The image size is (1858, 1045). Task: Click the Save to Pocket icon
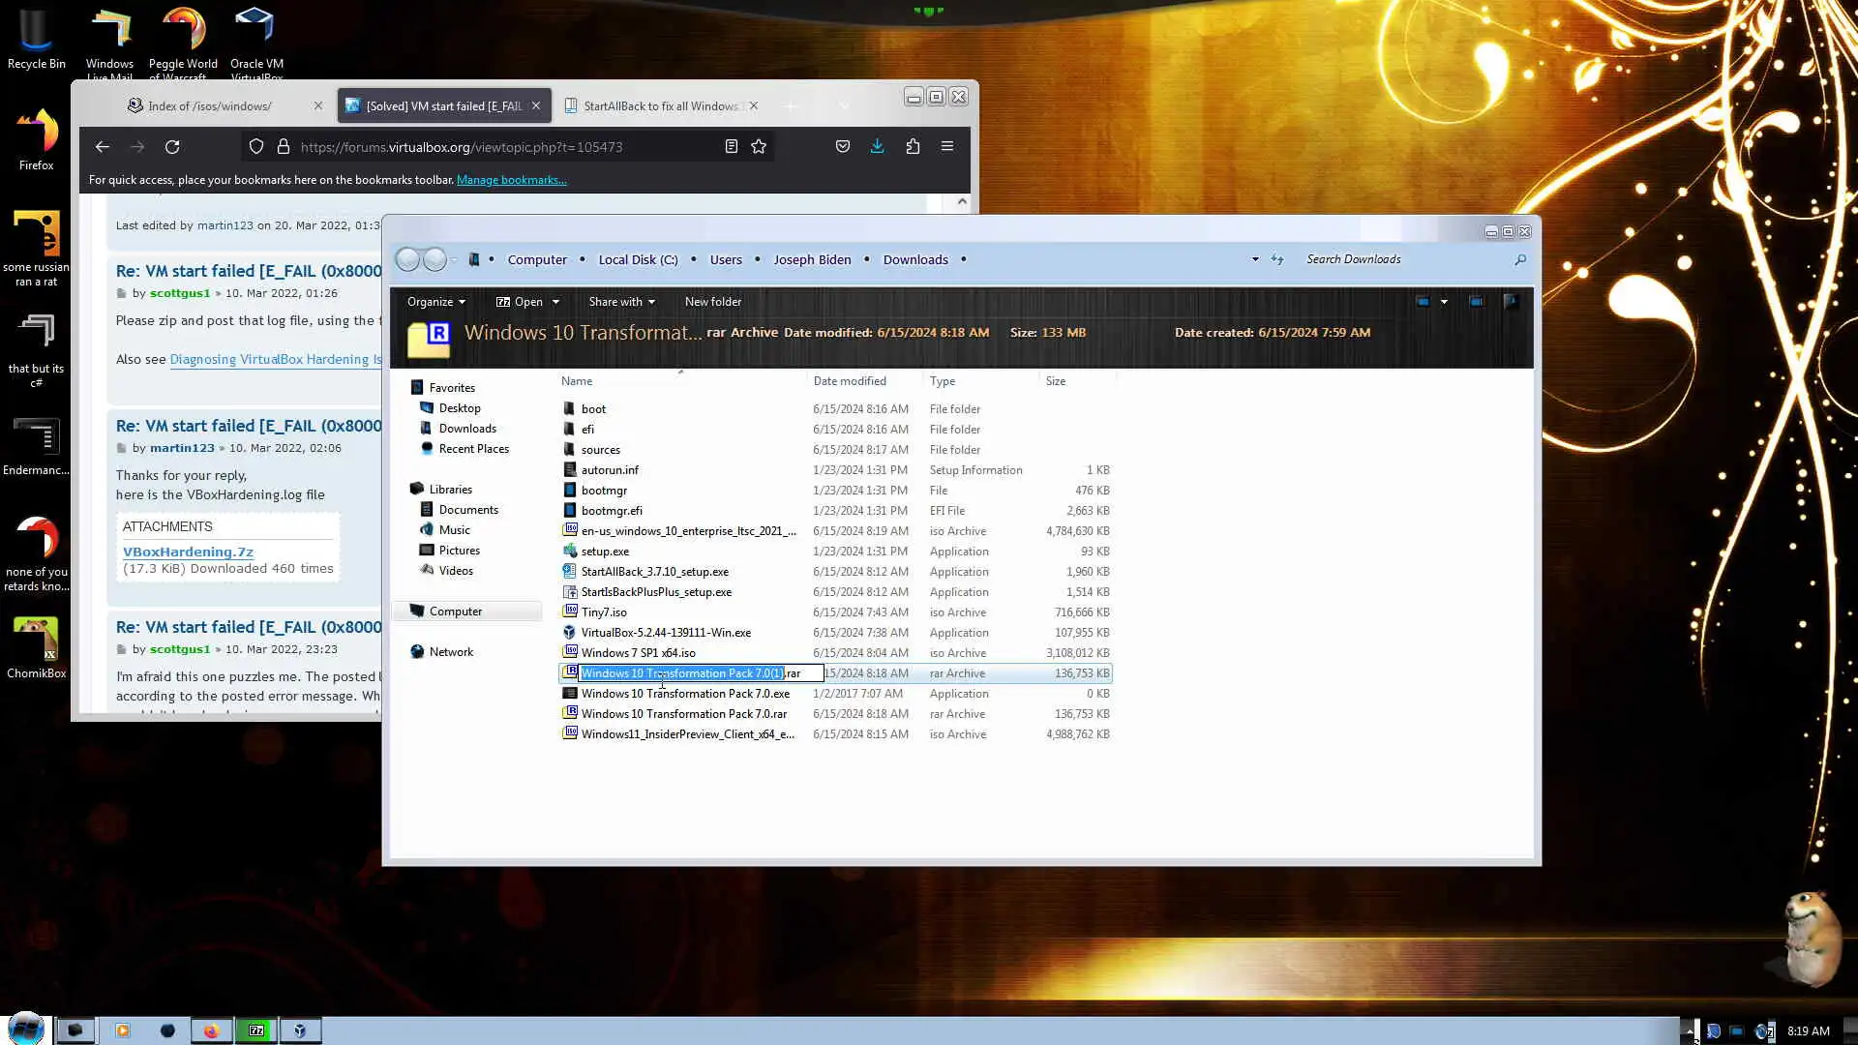(x=843, y=146)
